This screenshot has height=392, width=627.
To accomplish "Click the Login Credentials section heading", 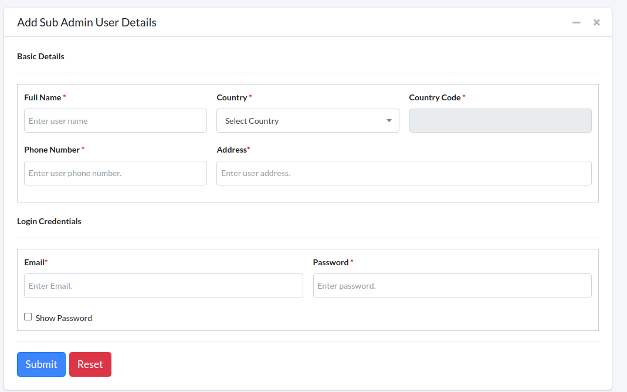I will (49, 221).
